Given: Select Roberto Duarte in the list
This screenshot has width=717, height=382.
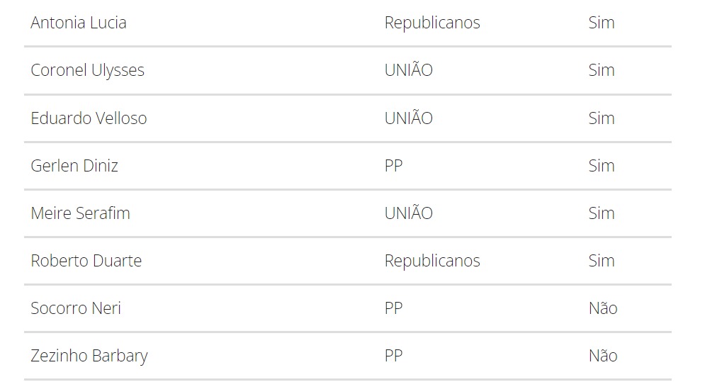Looking at the screenshot, I should point(86,261).
